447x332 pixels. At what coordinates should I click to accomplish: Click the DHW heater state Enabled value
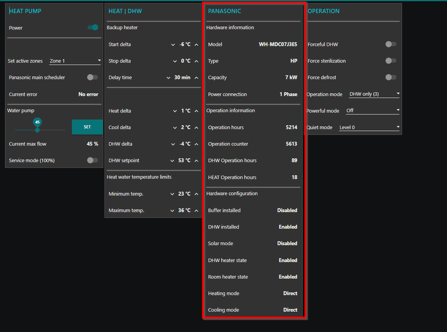(288, 260)
